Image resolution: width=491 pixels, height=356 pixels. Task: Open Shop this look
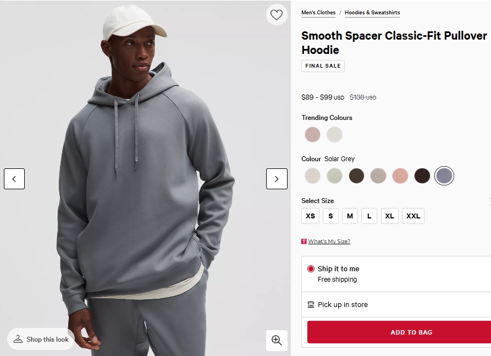click(41, 339)
